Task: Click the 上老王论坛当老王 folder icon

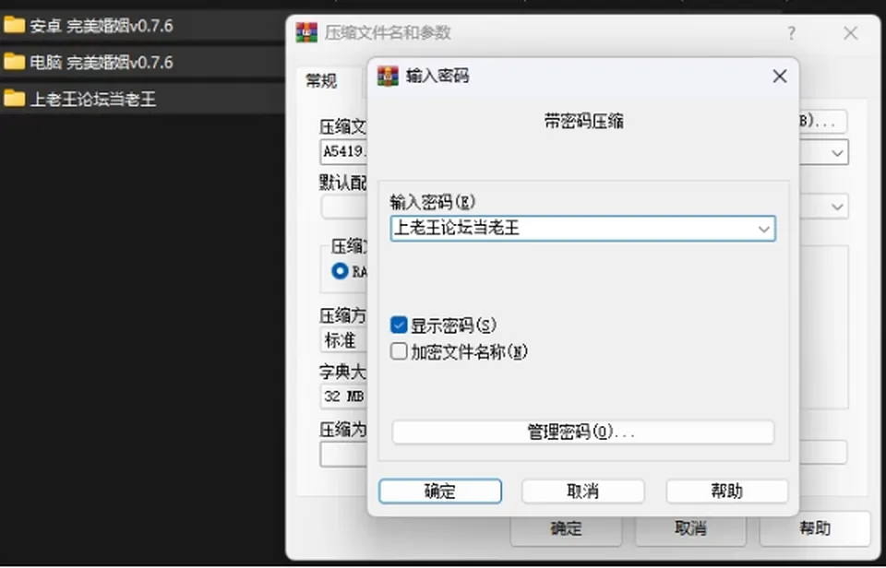Action: [14, 99]
